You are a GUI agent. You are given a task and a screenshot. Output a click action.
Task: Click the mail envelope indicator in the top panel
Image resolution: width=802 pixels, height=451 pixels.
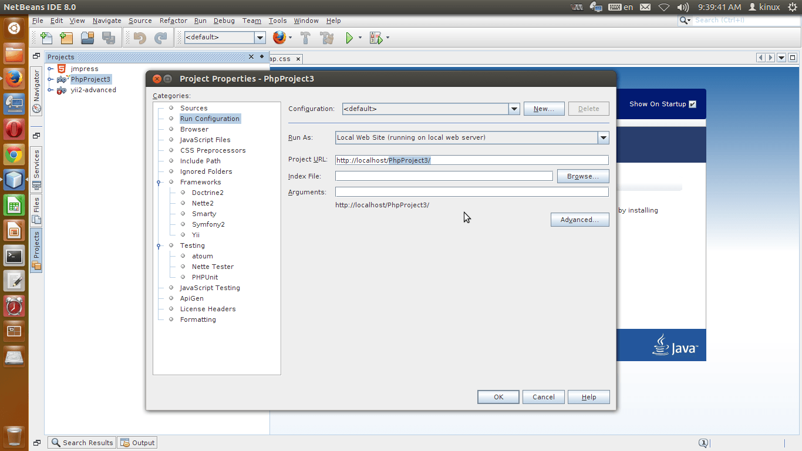pos(645,7)
